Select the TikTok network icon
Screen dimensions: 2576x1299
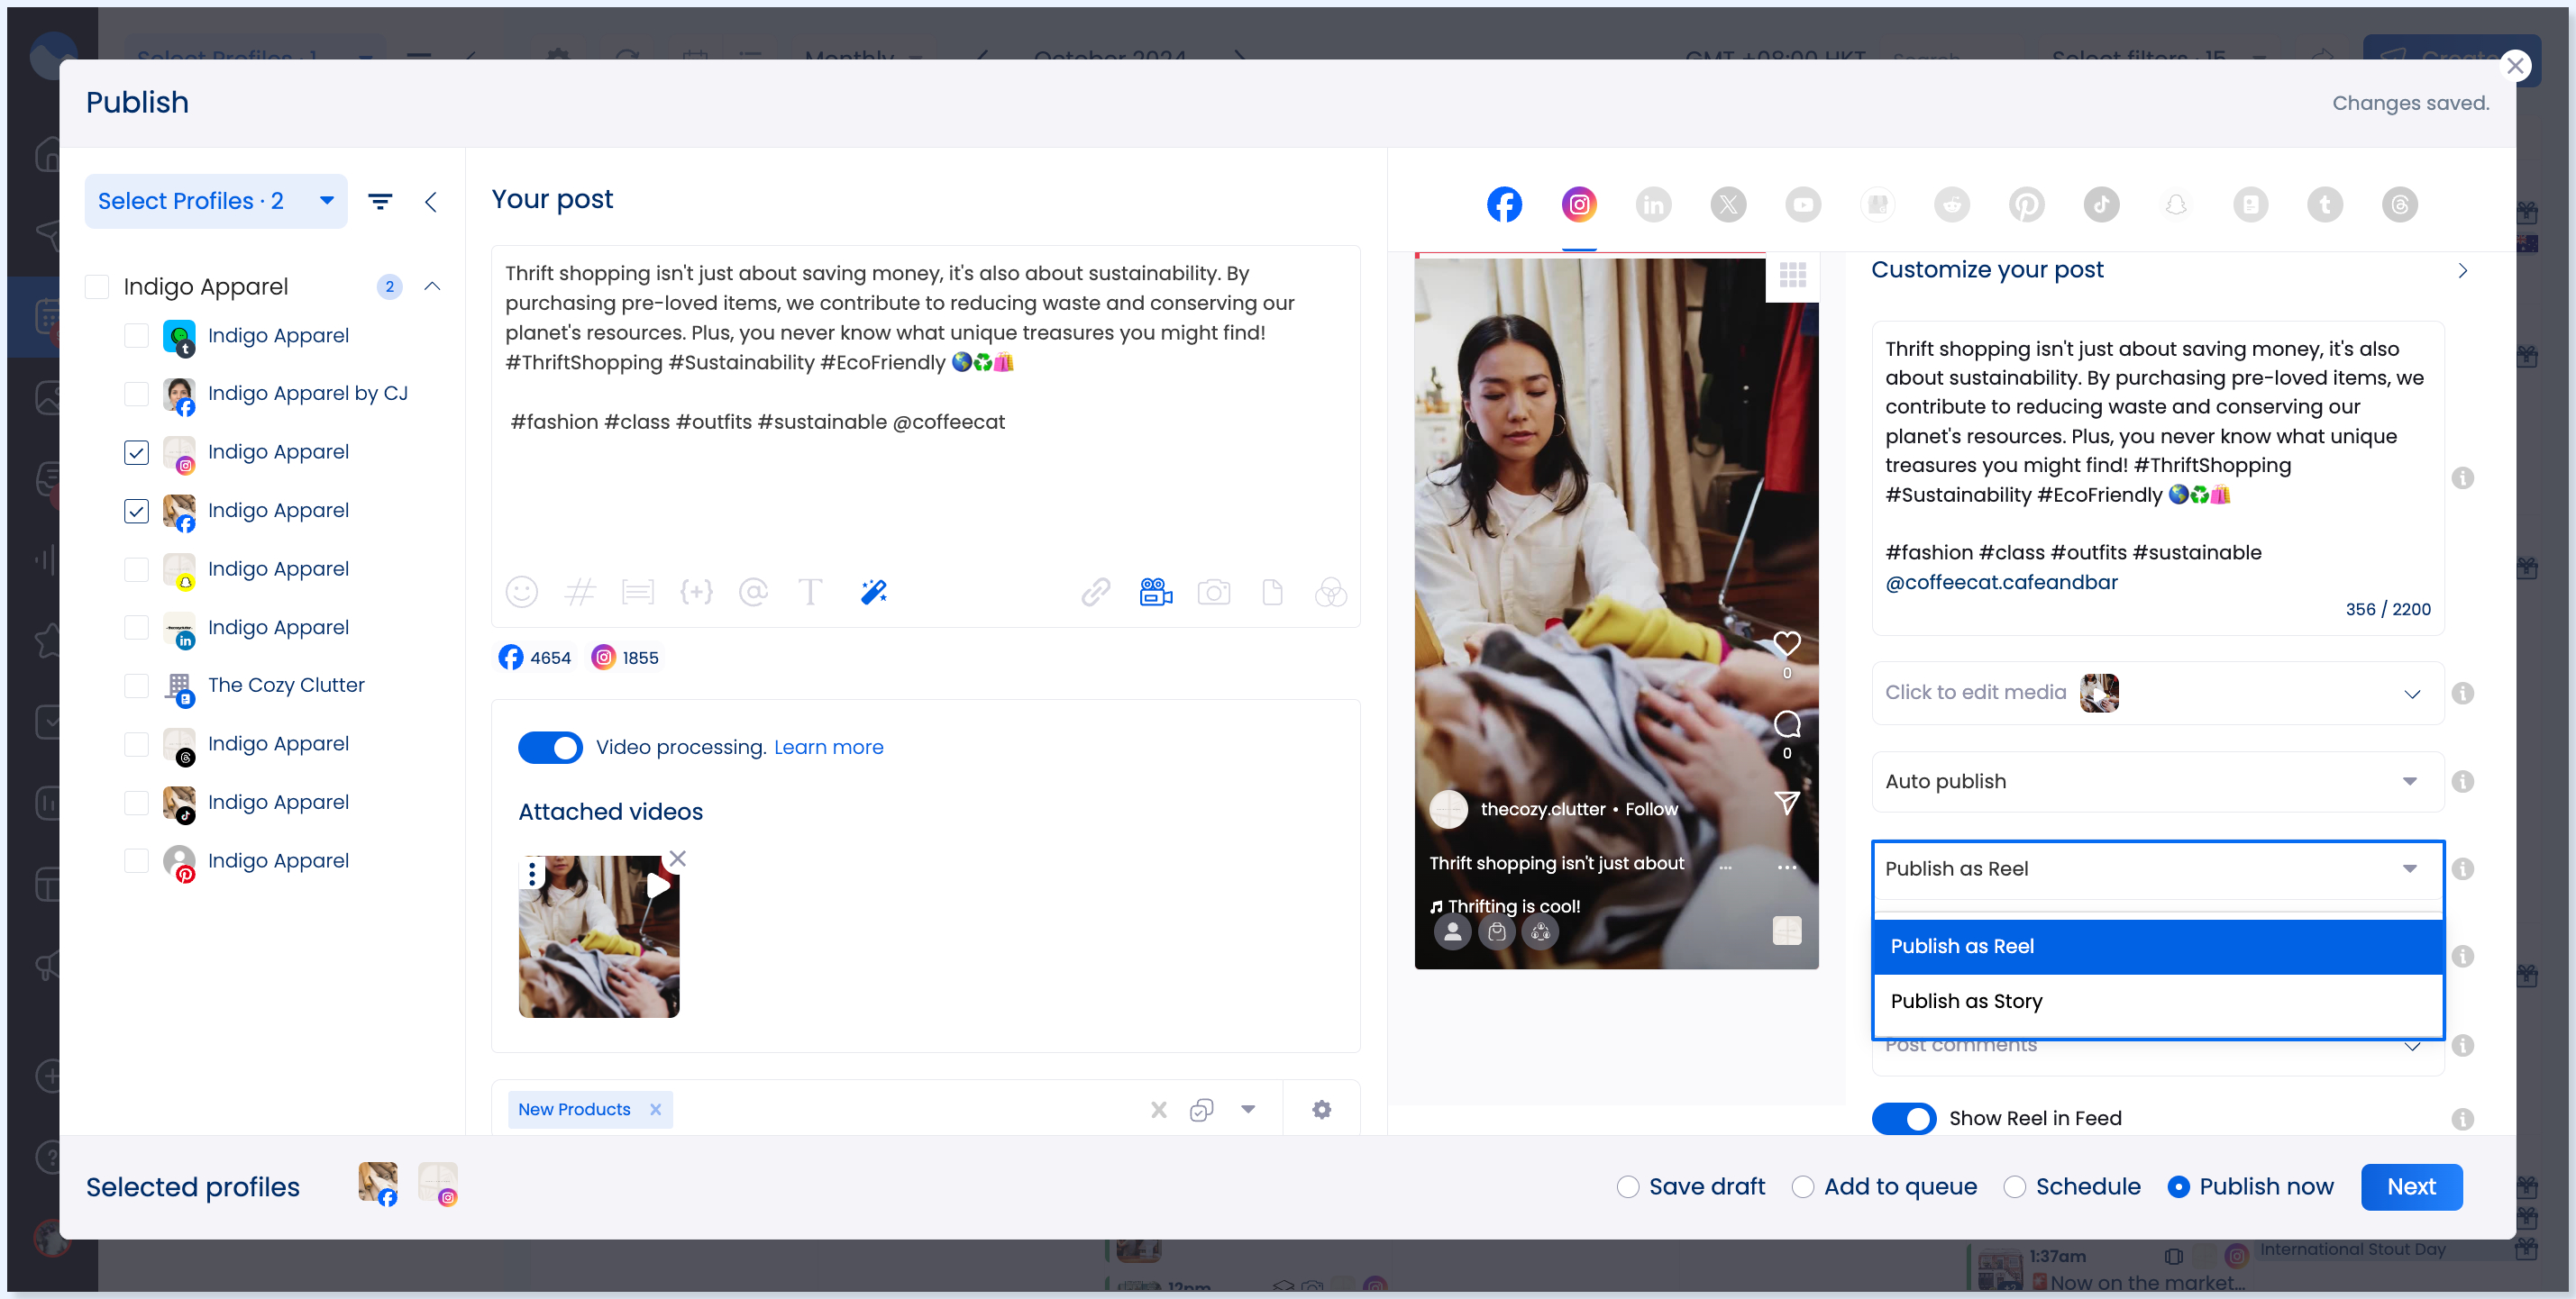pos(2101,204)
